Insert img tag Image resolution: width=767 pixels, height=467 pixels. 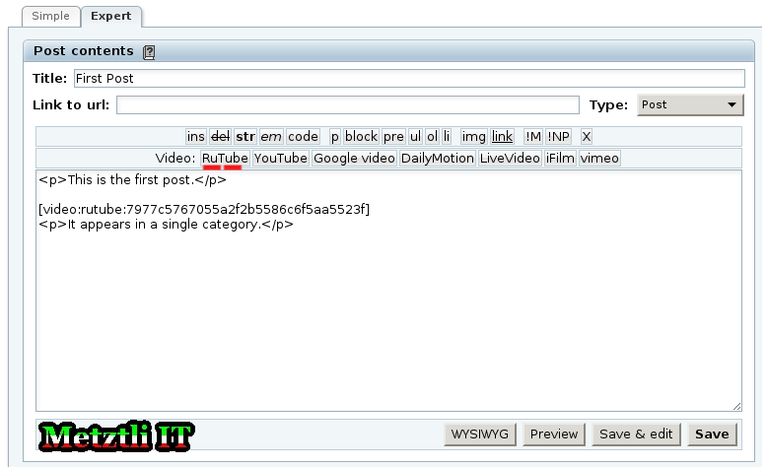point(473,136)
